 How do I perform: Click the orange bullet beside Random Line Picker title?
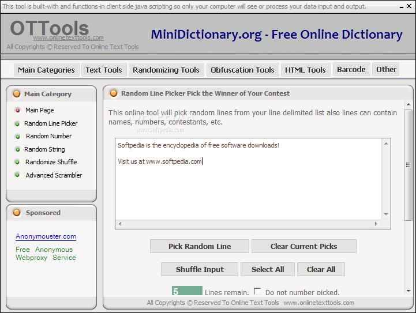[x=114, y=93]
